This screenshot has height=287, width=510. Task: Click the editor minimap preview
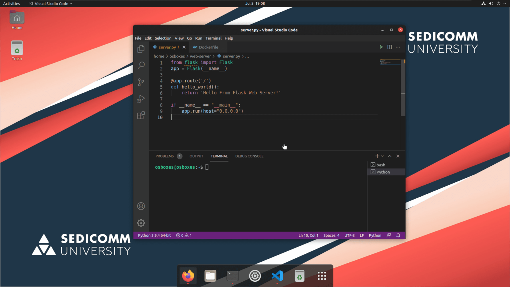390,62
